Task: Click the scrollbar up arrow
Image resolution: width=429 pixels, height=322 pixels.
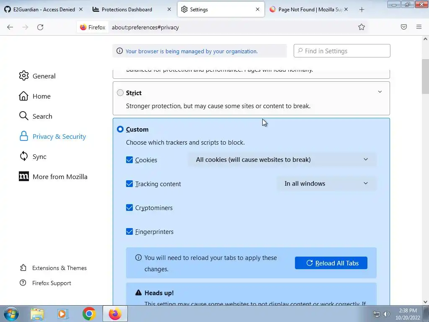Action: click(425, 39)
